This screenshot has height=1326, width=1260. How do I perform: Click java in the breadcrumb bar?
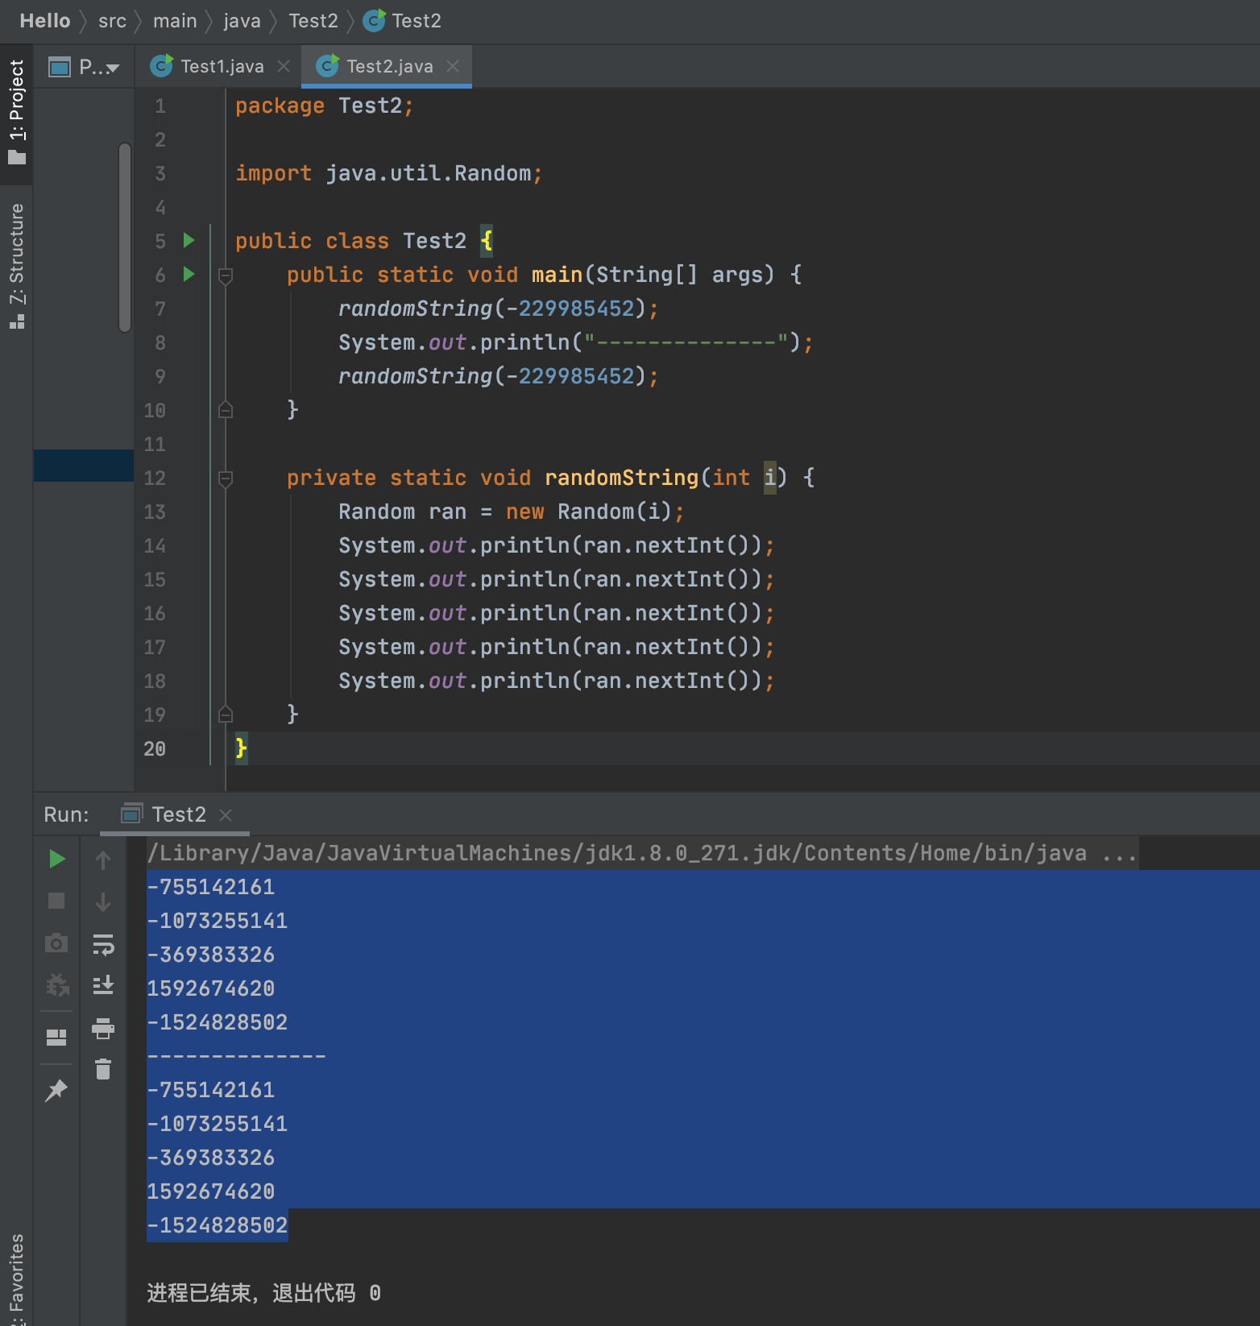coord(242,21)
